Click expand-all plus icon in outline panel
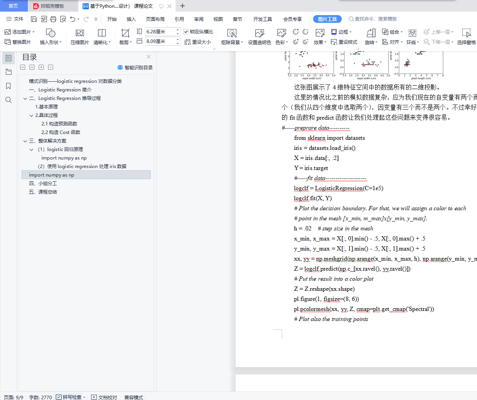 tap(41, 67)
